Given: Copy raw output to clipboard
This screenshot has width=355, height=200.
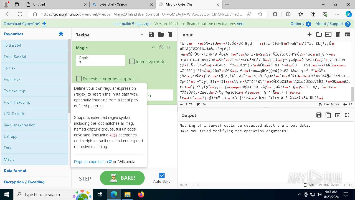Looking at the screenshot, I should (328, 115).
